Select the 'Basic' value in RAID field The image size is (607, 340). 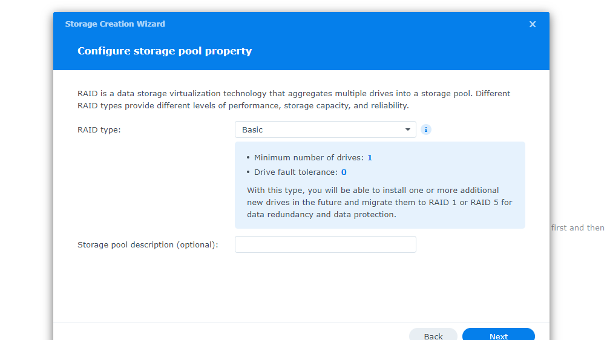point(252,129)
